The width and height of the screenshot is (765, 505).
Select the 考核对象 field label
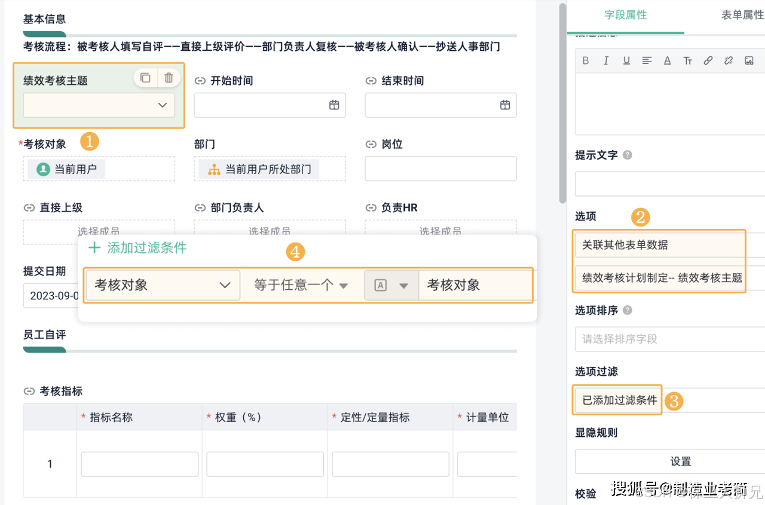[45, 144]
